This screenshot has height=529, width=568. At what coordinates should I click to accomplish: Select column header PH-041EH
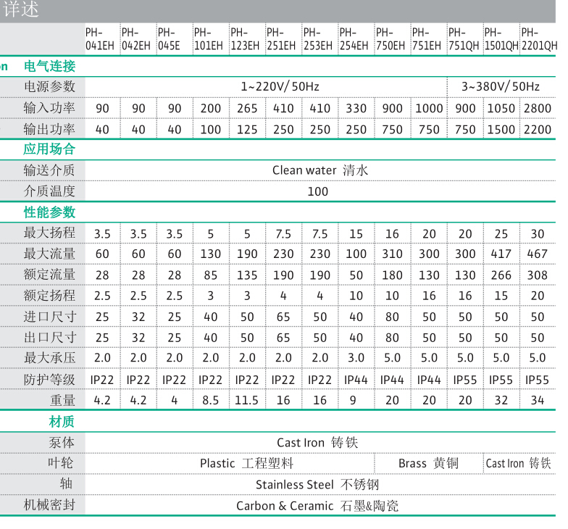click(100, 39)
